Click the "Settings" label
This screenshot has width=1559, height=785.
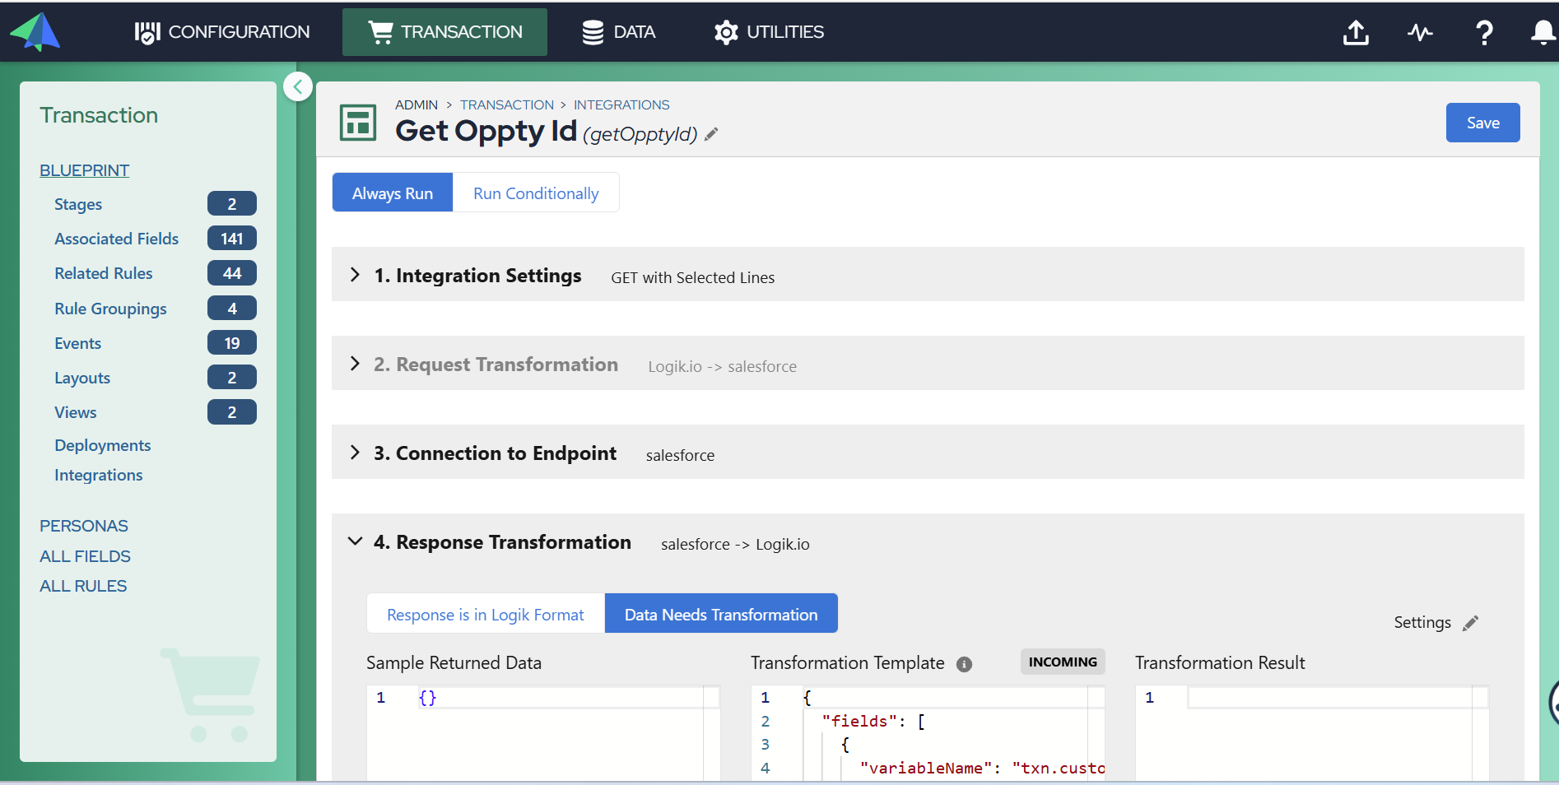coord(1422,622)
